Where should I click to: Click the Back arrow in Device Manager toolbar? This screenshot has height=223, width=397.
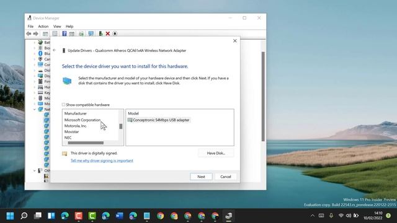coord(29,33)
